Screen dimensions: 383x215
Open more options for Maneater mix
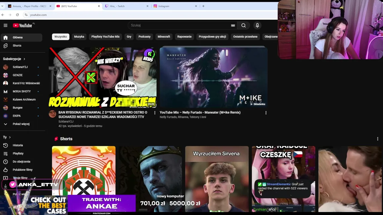(x=266, y=113)
